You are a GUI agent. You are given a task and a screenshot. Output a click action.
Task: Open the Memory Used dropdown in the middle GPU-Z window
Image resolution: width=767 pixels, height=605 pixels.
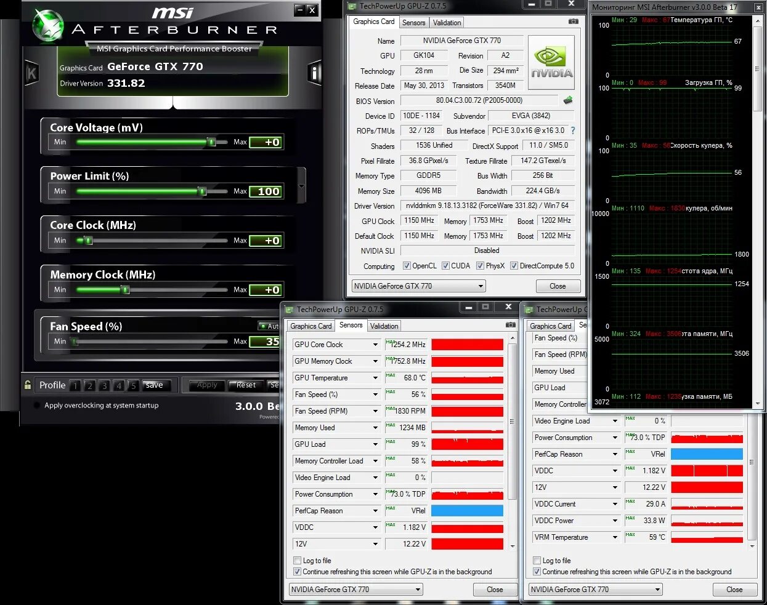point(375,428)
